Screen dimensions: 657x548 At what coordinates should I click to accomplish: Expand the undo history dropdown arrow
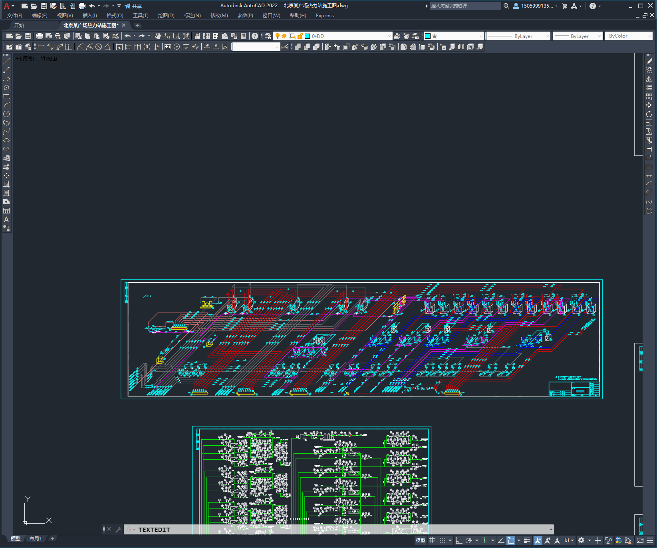pos(135,36)
